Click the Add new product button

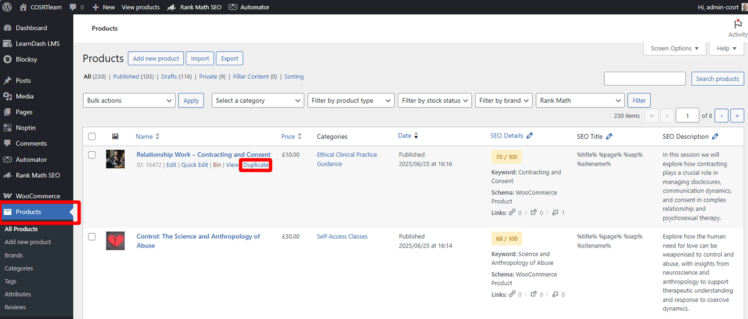pyautogui.click(x=156, y=58)
